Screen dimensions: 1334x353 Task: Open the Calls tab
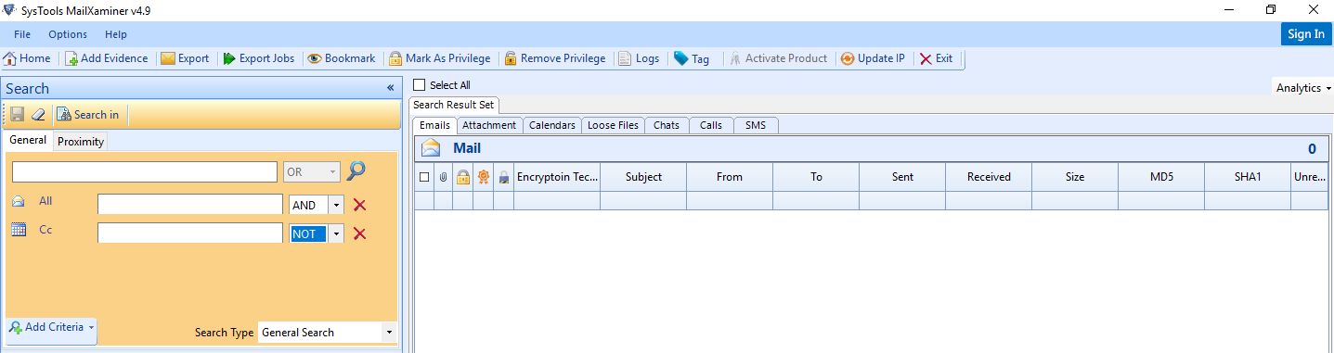click(x=711, y=125)
